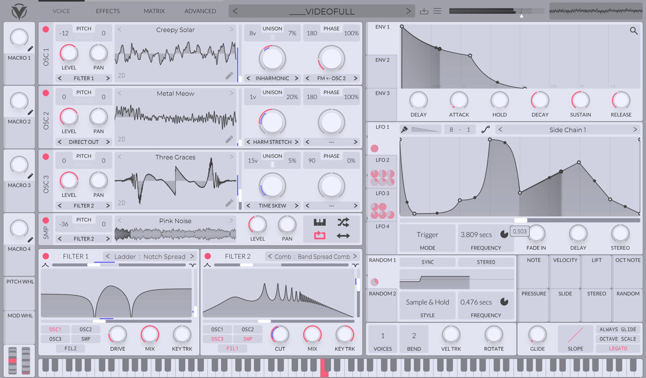Go to next preset after VIDEOFULL
Viewport: 646px width, 378px height.
[x=408, y=11]
